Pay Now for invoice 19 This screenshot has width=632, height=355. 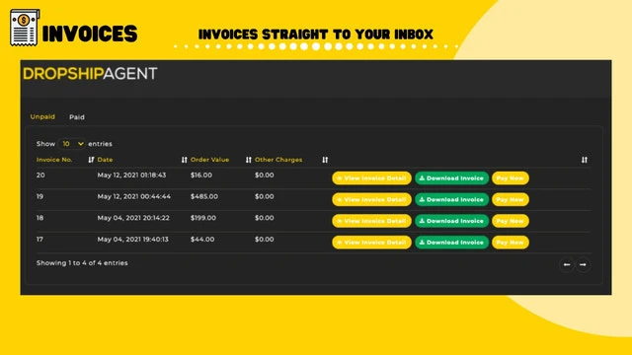click(511, 199)
